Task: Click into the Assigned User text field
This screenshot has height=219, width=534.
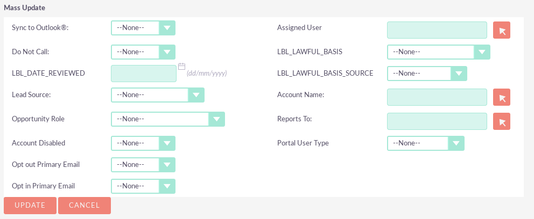Action: [x=437, y=31]
